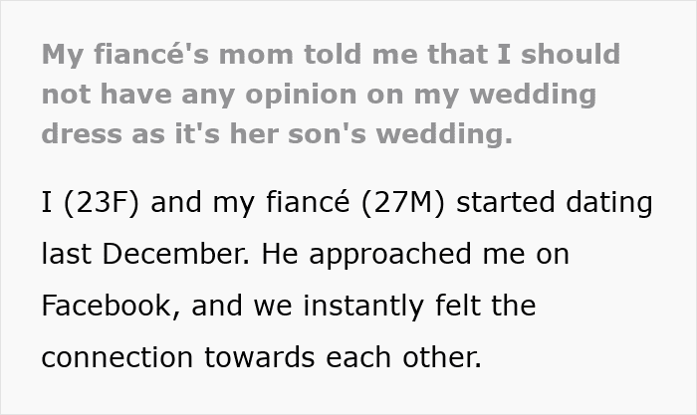Click the gray post title heading
This screenshot has height=415, width=697.
point(331,93)
